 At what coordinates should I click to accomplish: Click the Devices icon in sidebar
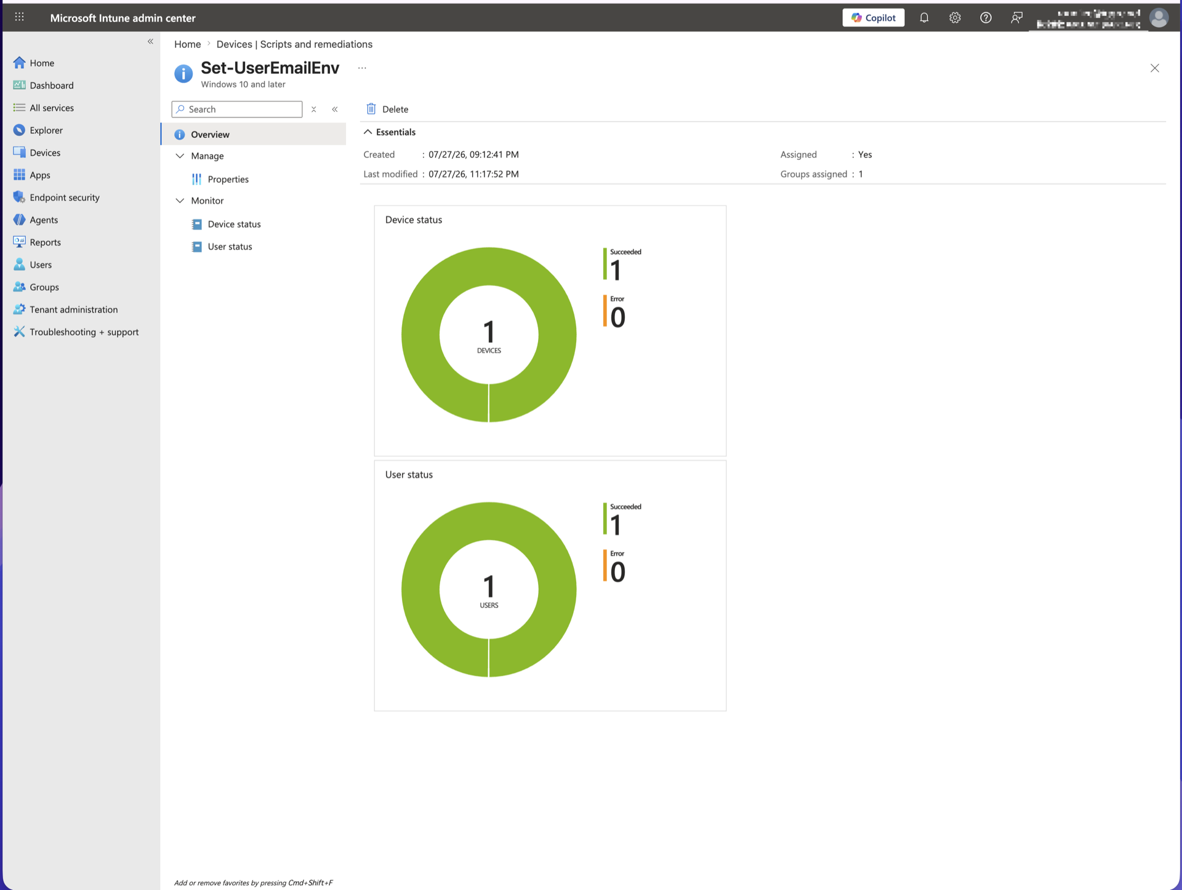click(x=19, y=153)
